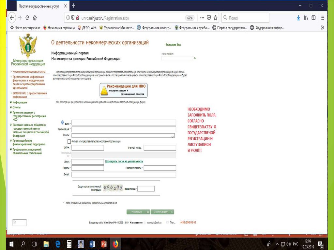
Task: Click the green Регистрация submit button
Action: pos(138,212)
